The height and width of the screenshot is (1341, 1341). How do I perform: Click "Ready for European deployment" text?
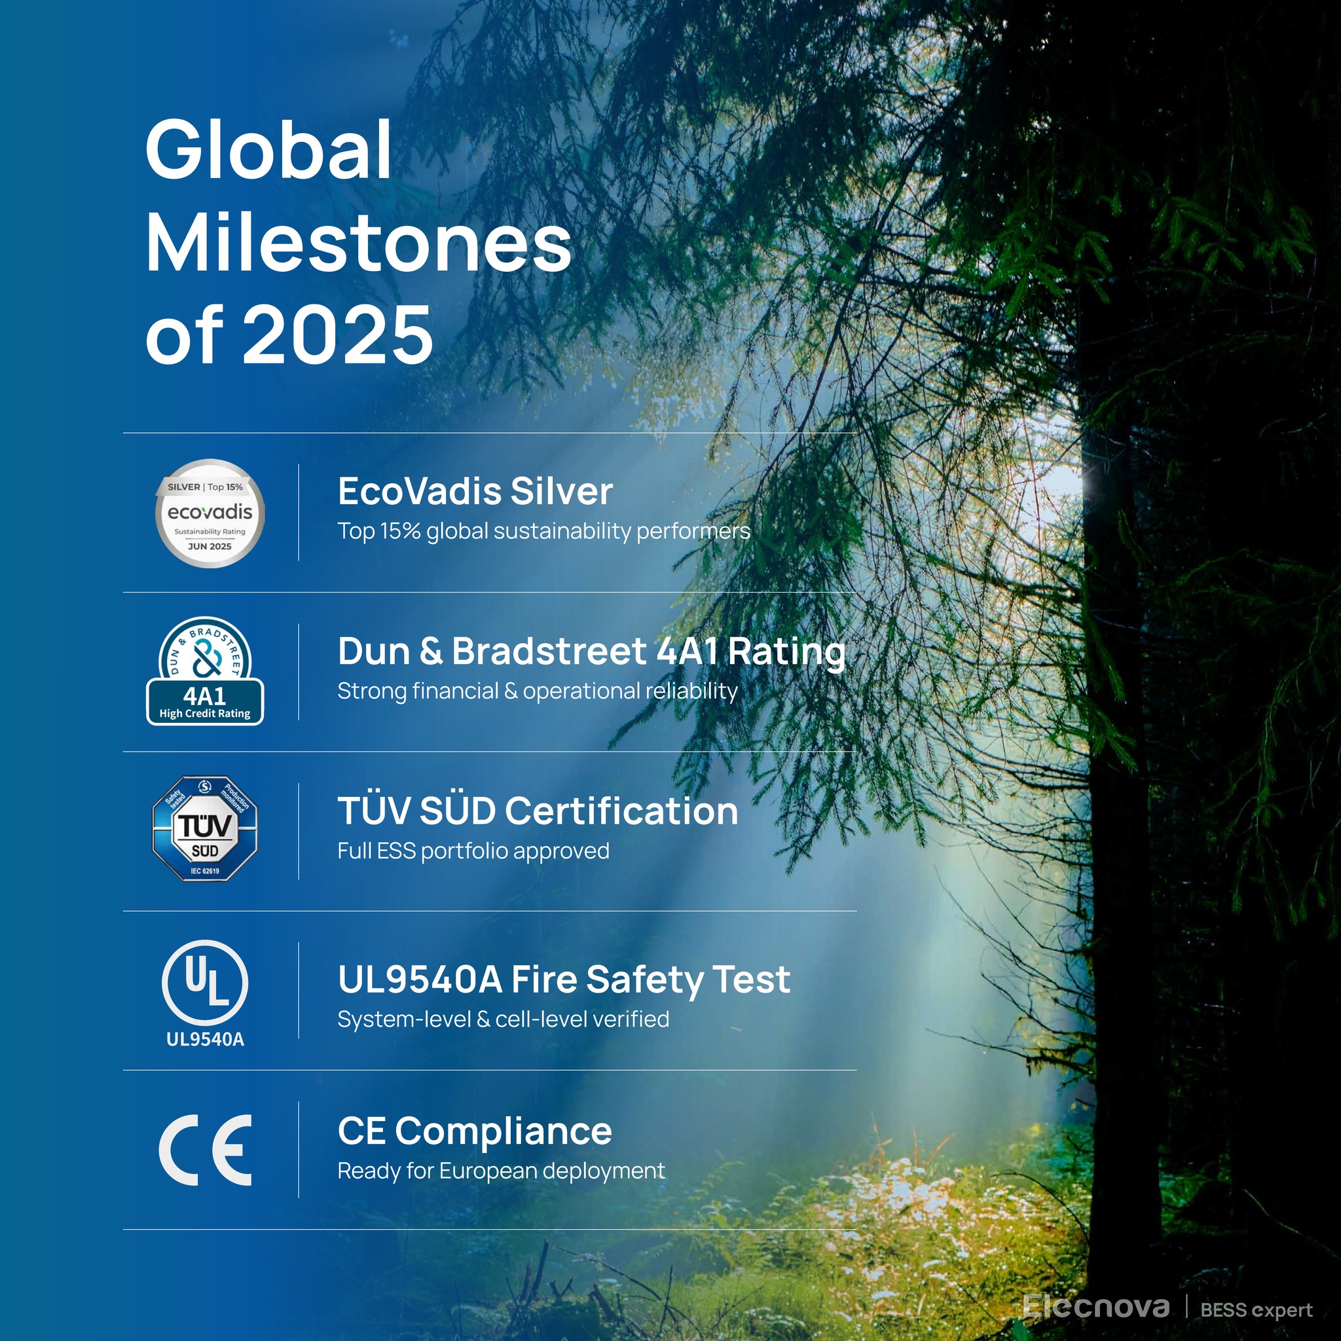pos(501,1170)
